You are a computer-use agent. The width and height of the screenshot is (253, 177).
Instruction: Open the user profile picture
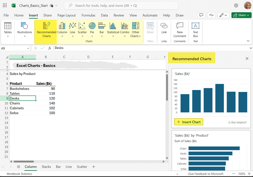click(248, 5)
